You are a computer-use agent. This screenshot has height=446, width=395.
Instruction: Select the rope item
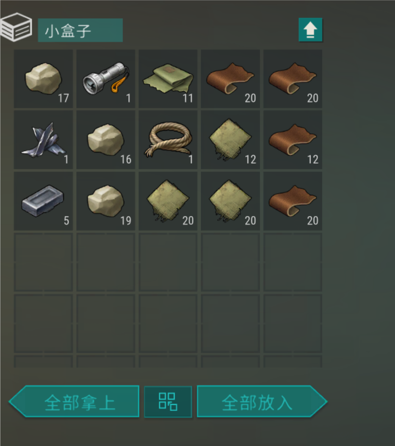click(x=168, y=140)
